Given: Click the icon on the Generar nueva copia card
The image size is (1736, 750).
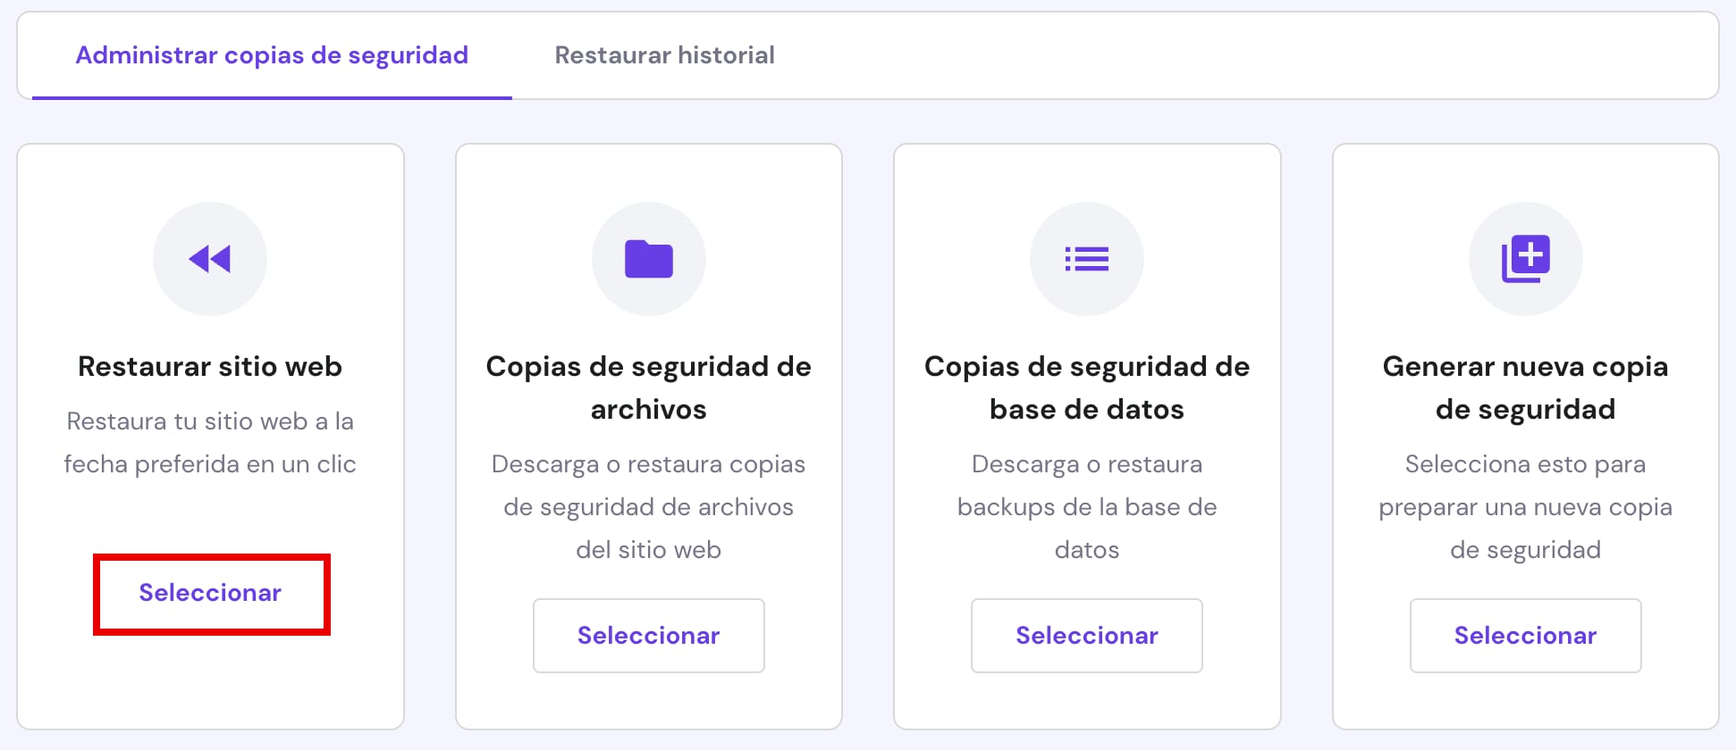Looking at the screenshot, I should 1525,258.
